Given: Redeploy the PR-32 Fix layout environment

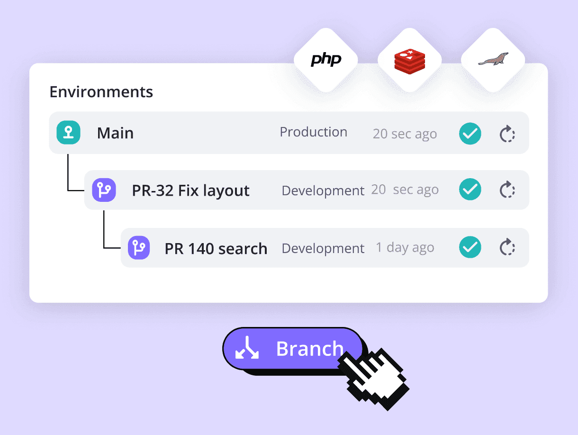Looking at the screenshot, I should [507, 190].
